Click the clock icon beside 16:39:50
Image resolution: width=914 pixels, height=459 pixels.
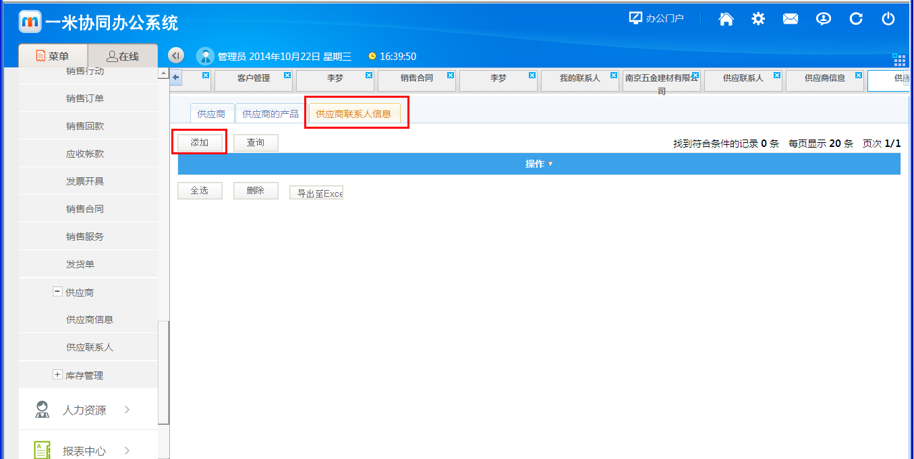(x=372, y=57)
